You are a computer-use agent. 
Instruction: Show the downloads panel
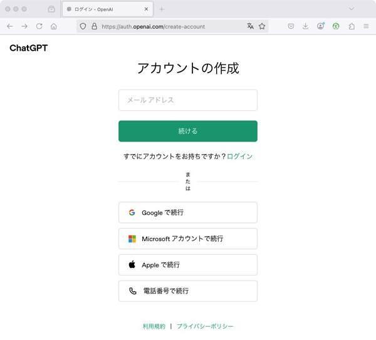[x=306, y=26]
